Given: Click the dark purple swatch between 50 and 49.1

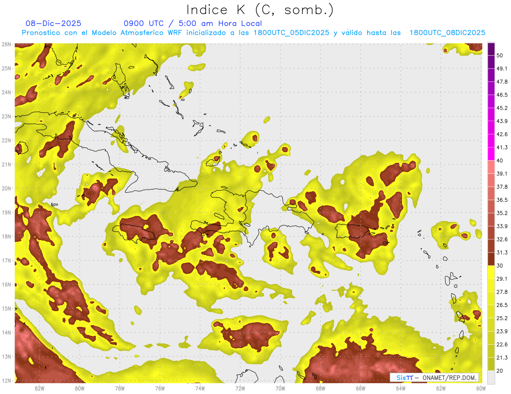Looking at the screenshot, I should coord(491,62).
